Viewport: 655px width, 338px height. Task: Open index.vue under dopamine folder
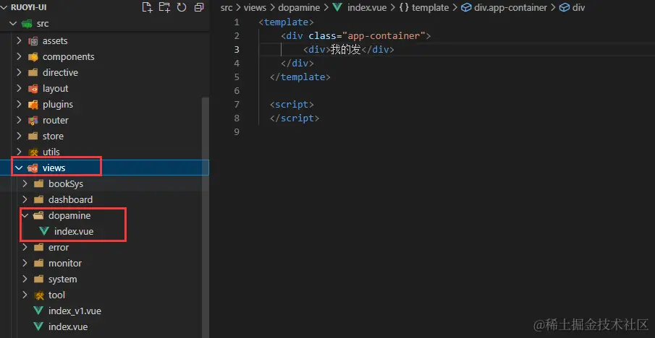pyautogui.click(x=74, y=231)
